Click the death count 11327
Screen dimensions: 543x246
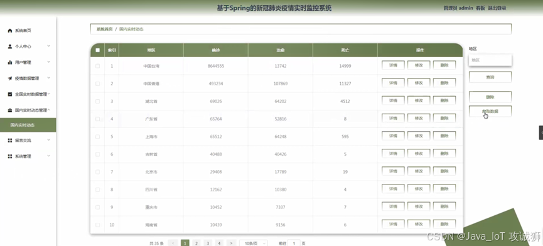click(x=345, y=83)
